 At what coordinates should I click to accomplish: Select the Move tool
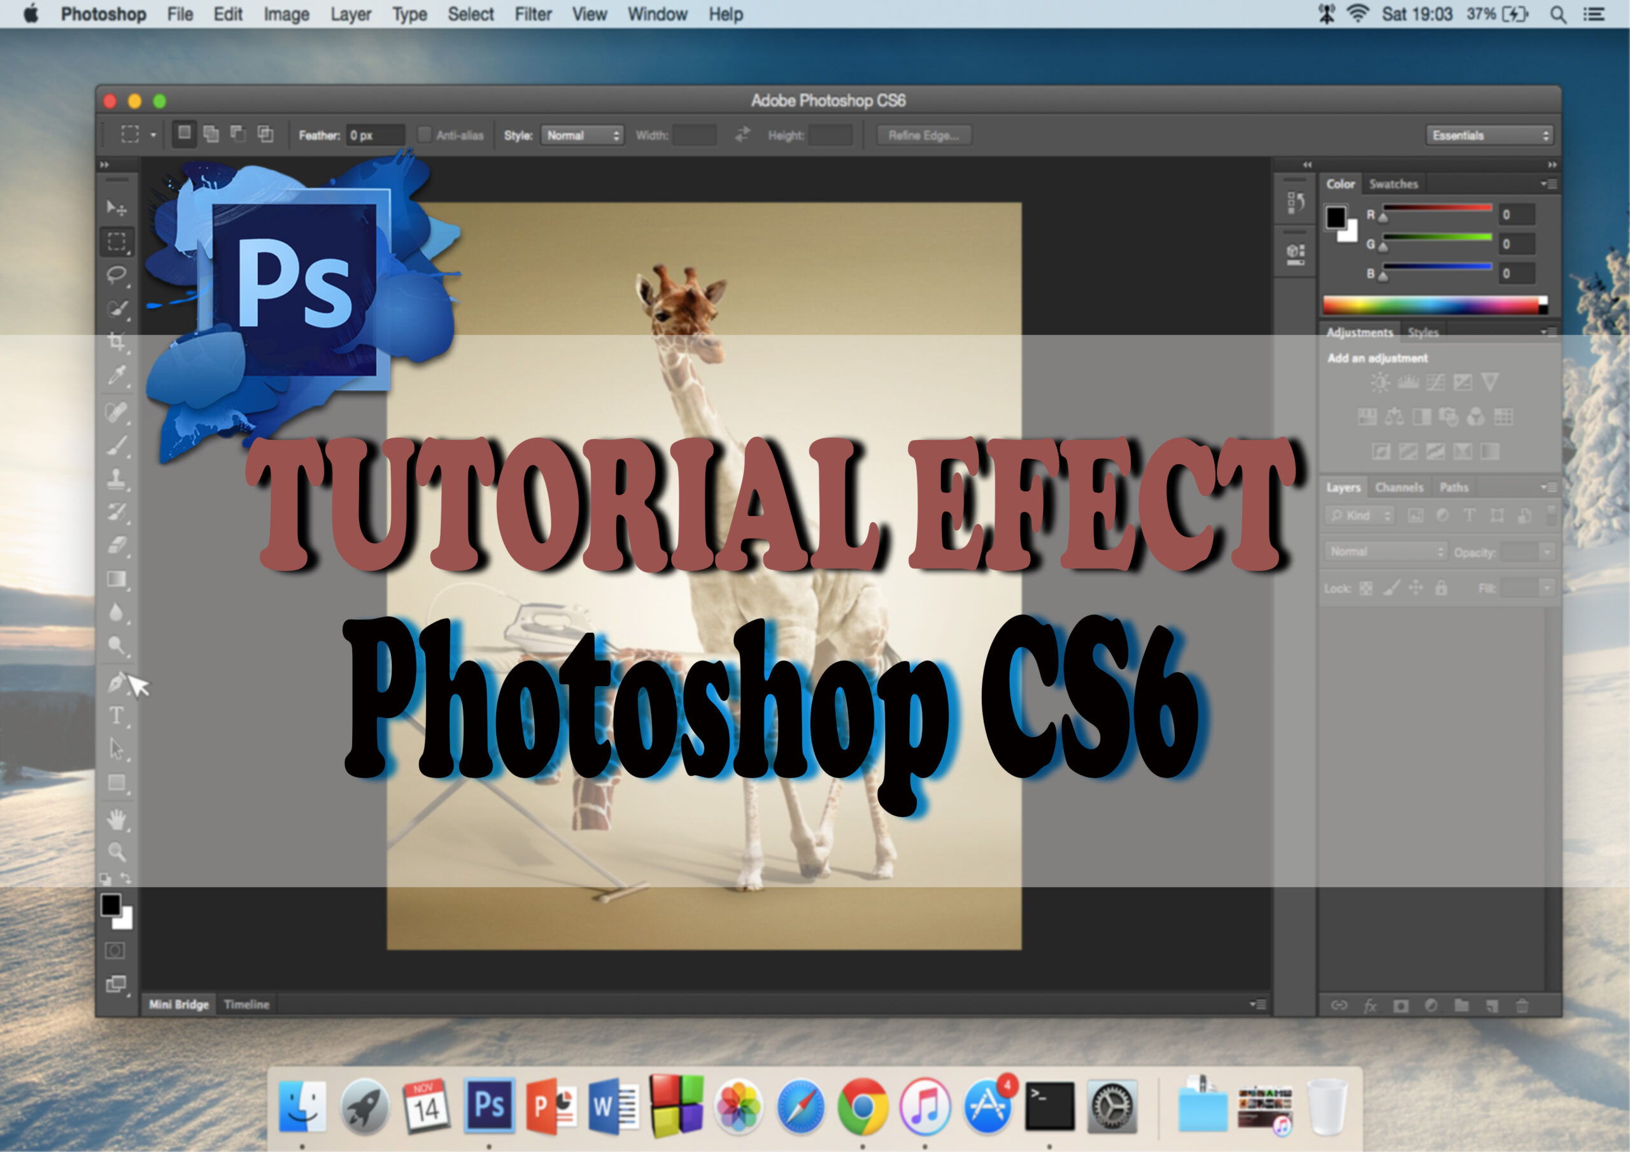point(116,207)
